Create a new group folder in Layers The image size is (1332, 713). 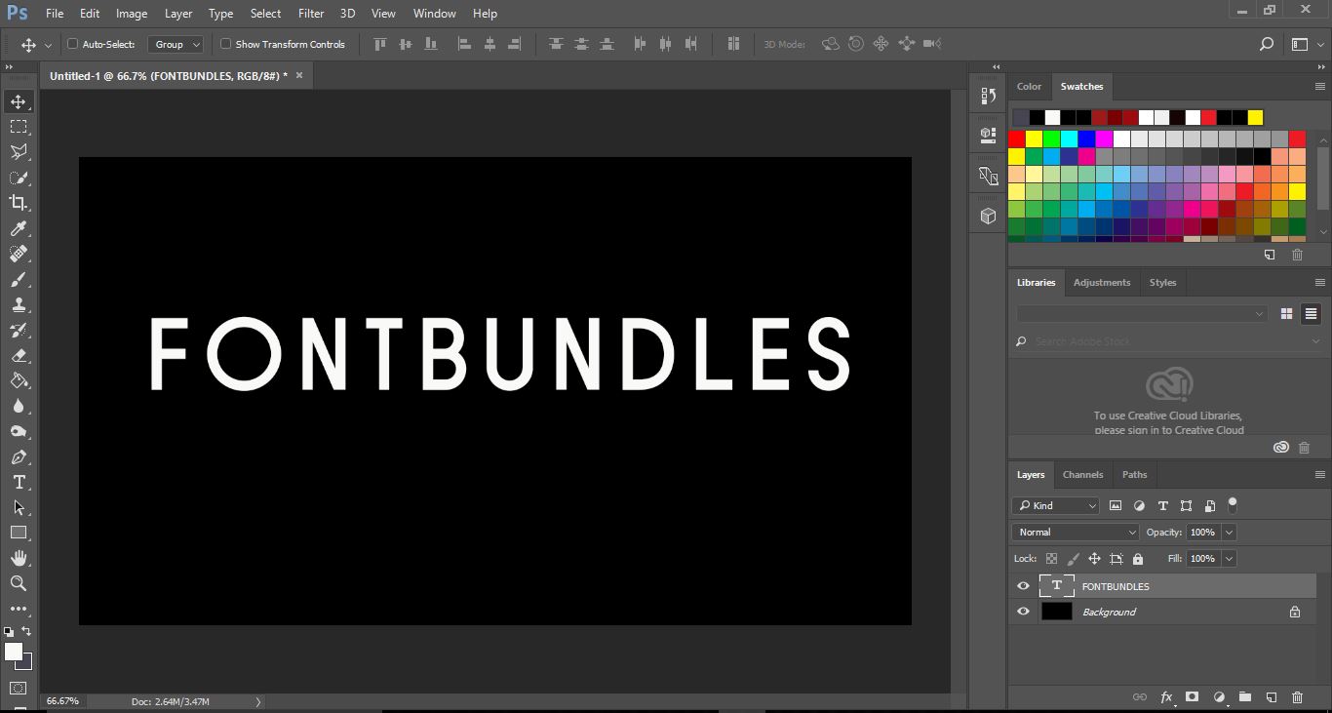pyautogui.click(x=1245, y=697)
